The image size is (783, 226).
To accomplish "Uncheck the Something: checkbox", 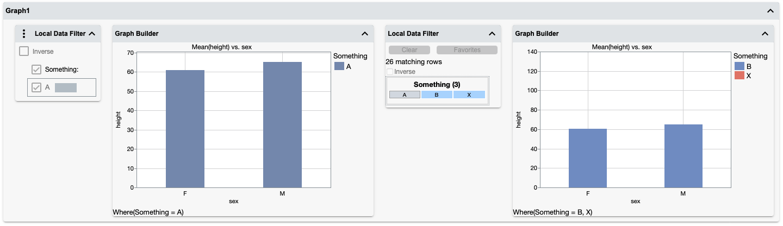I will tap(36, 70).
